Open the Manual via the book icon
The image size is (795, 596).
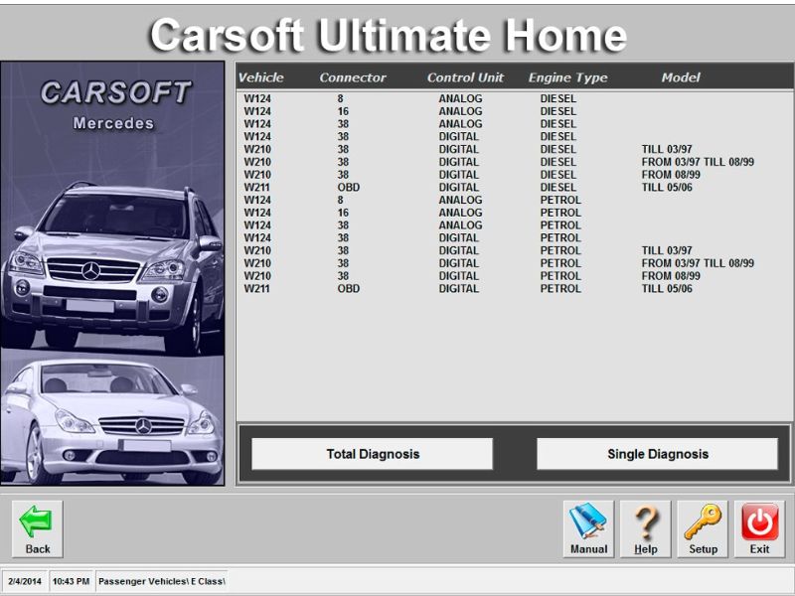[x=587, y=520]
